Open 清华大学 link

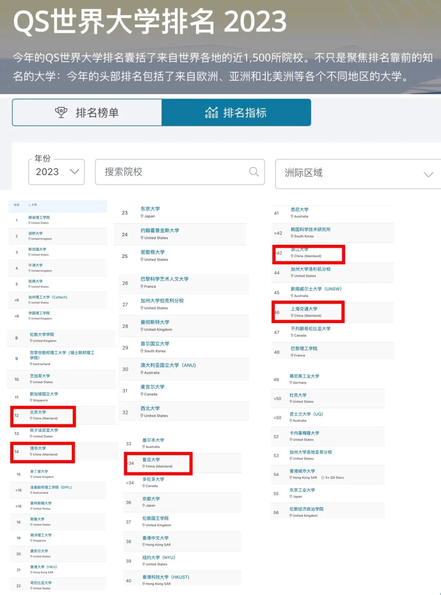[38, 448]
